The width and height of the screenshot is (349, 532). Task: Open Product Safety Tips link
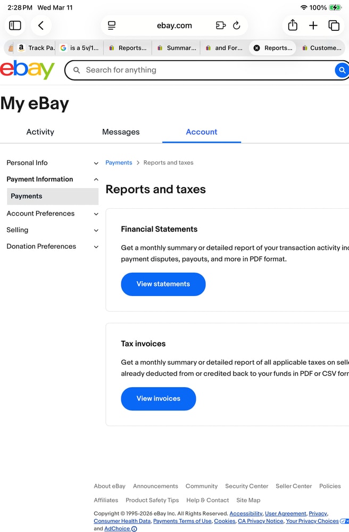point(152,500)
